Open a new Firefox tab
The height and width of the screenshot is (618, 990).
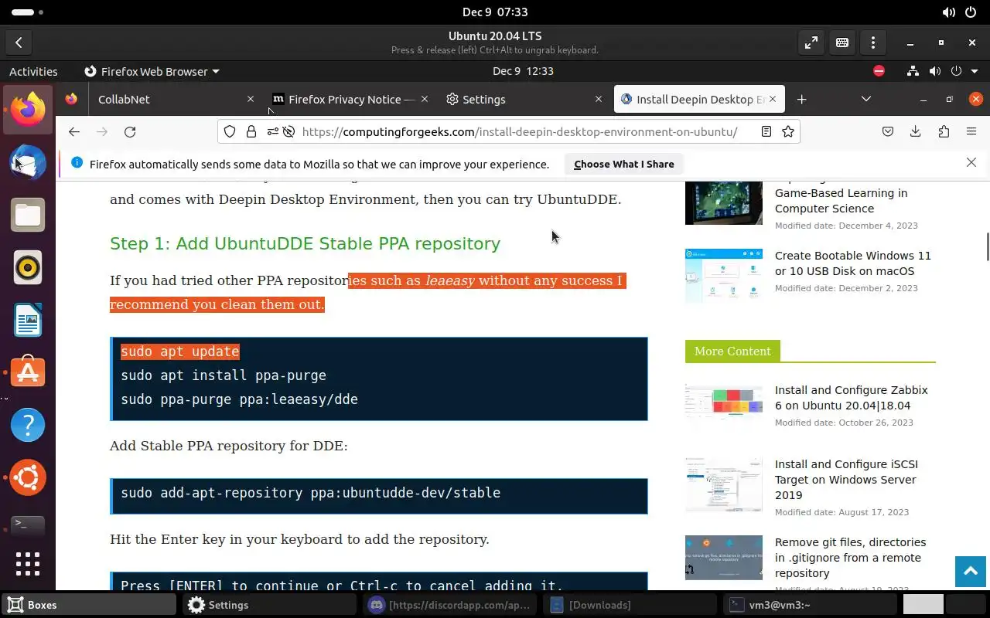point(801,99)
